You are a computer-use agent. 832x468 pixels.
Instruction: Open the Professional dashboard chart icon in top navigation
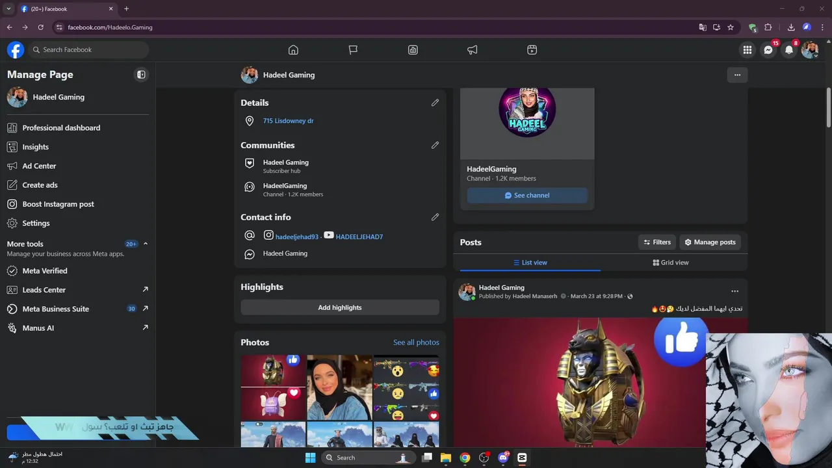click(413, 49)
